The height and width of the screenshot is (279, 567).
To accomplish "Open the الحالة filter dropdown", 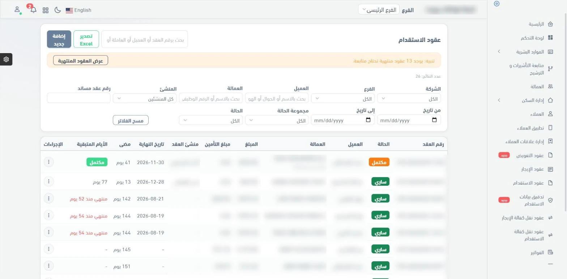I will tap(211, 120).
